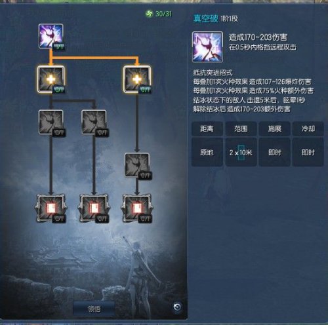328x325 pixels.
Task: Click the 真空破 skill title text
Action: tap(206, 19)
